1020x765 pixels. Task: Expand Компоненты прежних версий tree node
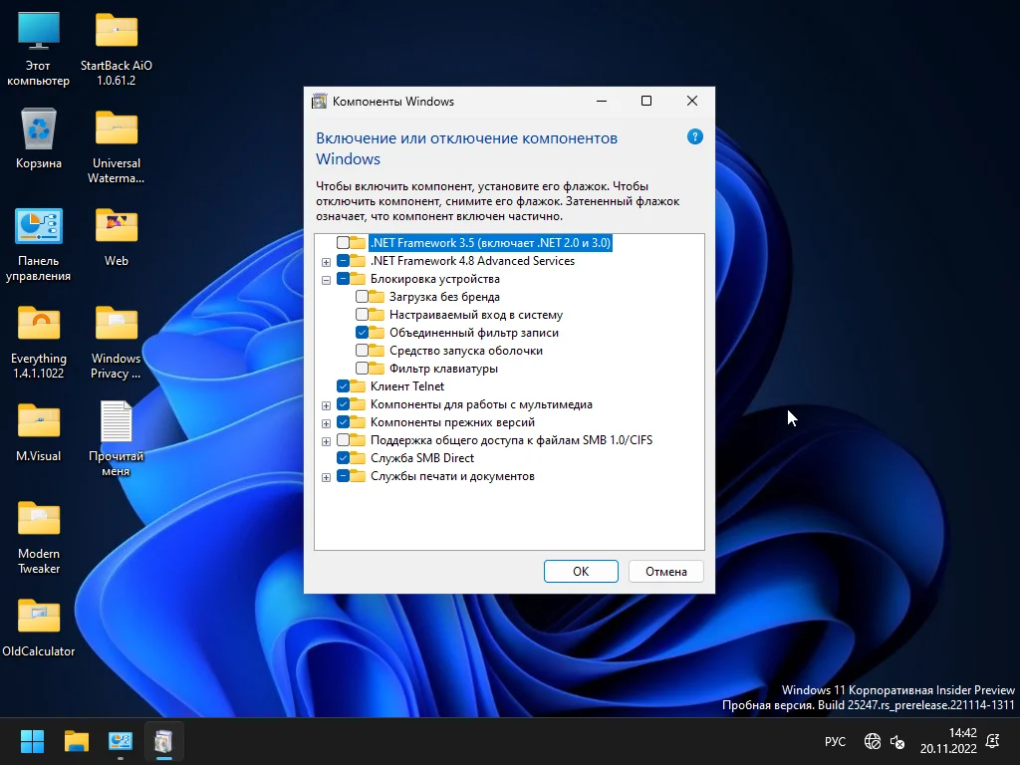(x=326, y=422)
